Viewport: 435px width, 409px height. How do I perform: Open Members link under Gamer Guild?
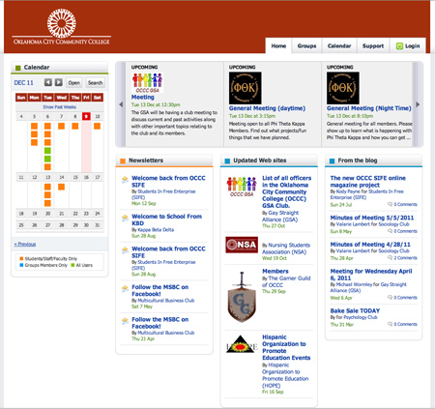pos(275,271)
